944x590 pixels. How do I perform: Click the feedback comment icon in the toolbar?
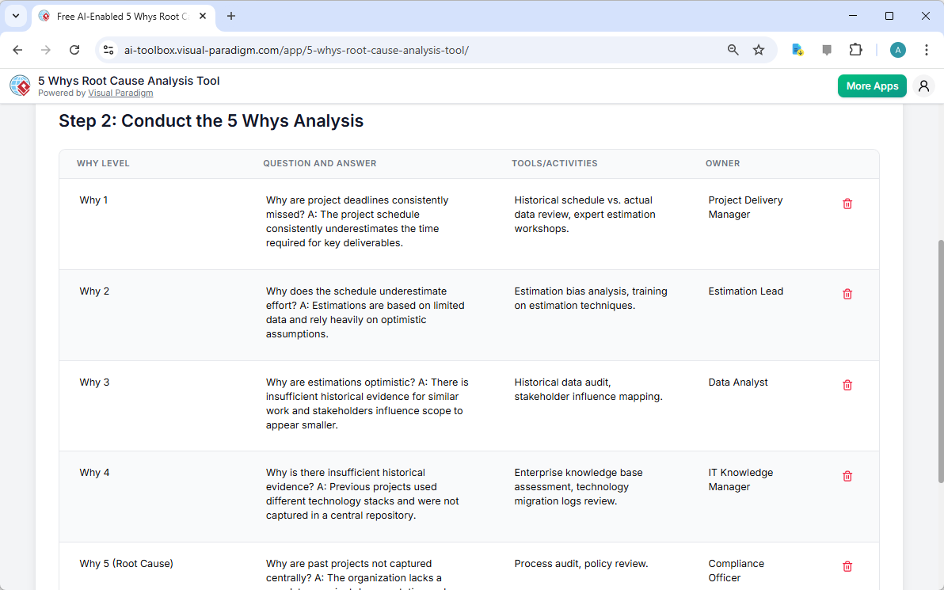(827, 49)
